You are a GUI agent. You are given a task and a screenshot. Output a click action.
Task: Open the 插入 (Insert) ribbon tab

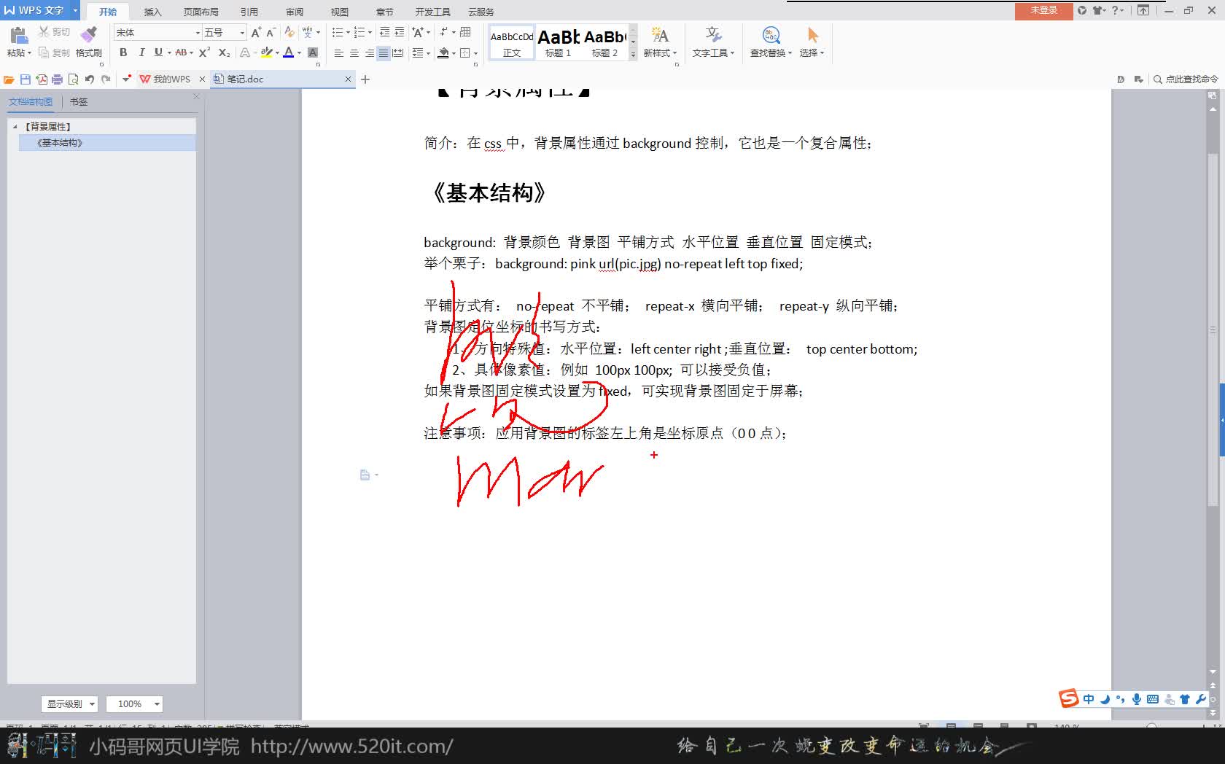[x=152, y=12]
